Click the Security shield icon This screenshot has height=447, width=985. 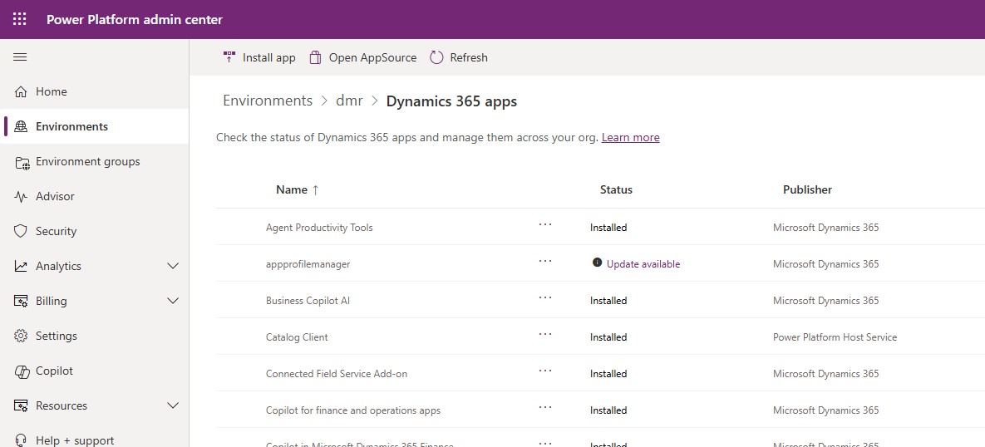pyautogui.click(x=21, y=232)
